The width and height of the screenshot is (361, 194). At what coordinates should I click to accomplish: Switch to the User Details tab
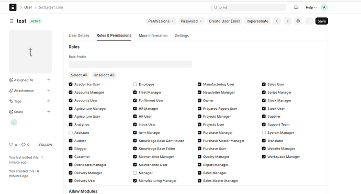click(x=79, y=36)
